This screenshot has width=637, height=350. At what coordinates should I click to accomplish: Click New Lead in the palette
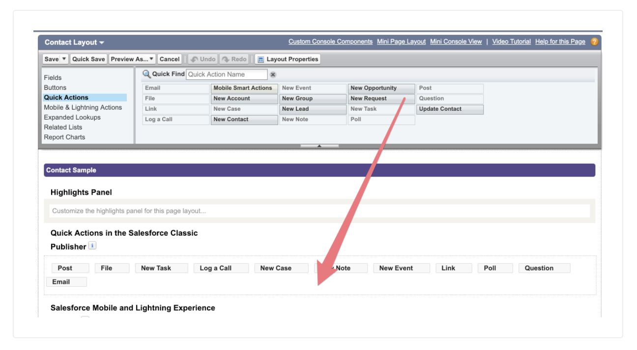coord(313,109)
